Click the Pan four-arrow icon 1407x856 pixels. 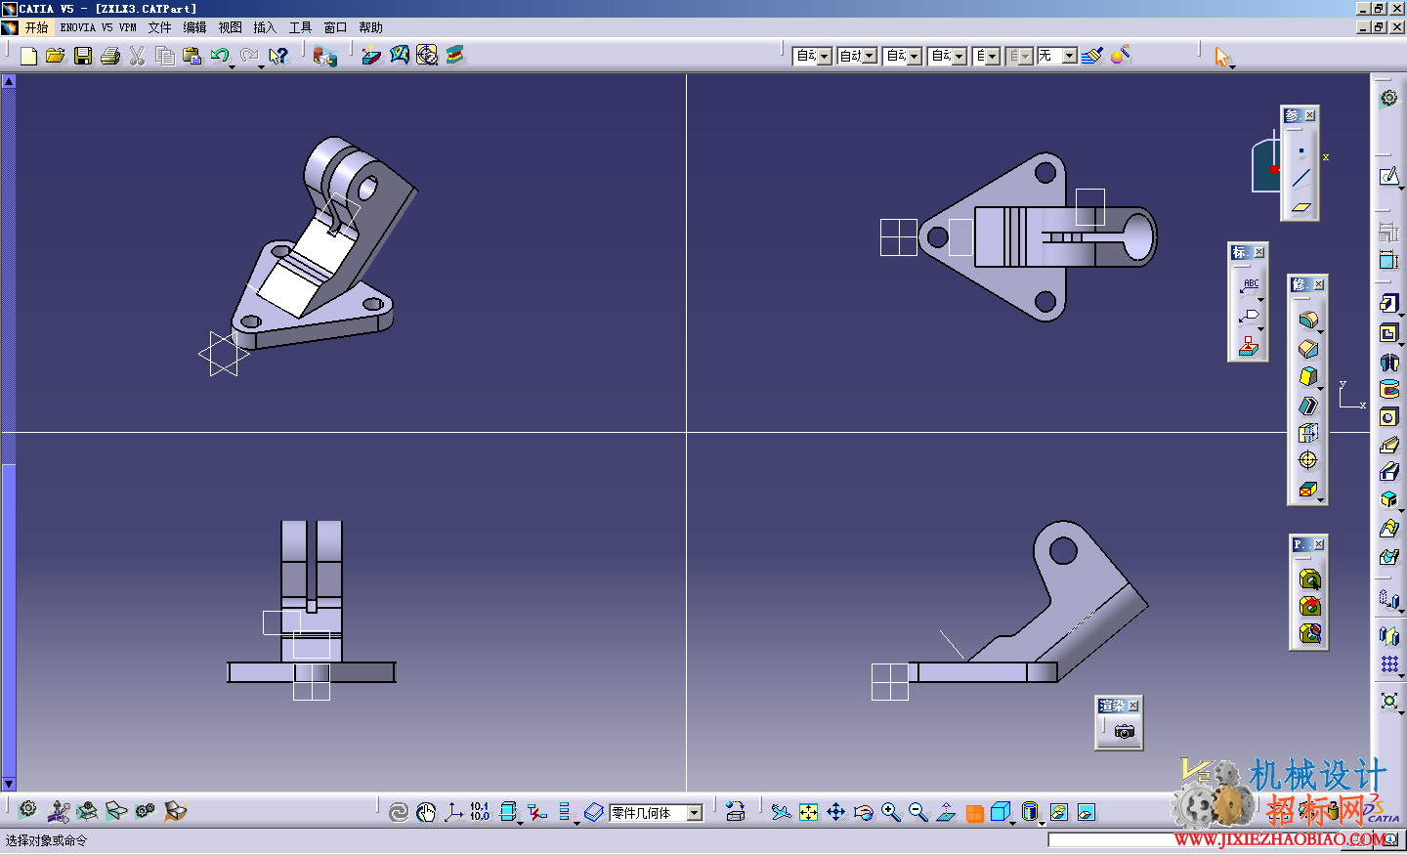(x=835, y=812)
